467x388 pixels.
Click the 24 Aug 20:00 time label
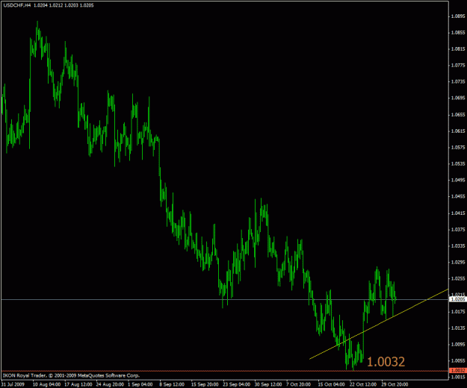click(110, 384)
